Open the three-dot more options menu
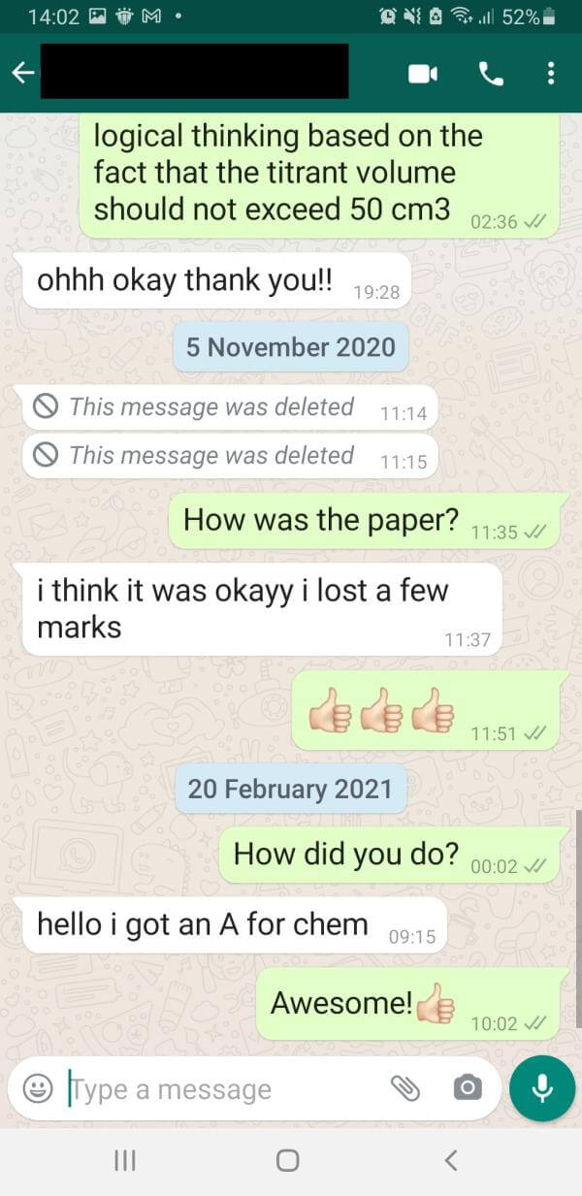The height and width of the screenshot is (1196, 582). click(x=551, y=73)
